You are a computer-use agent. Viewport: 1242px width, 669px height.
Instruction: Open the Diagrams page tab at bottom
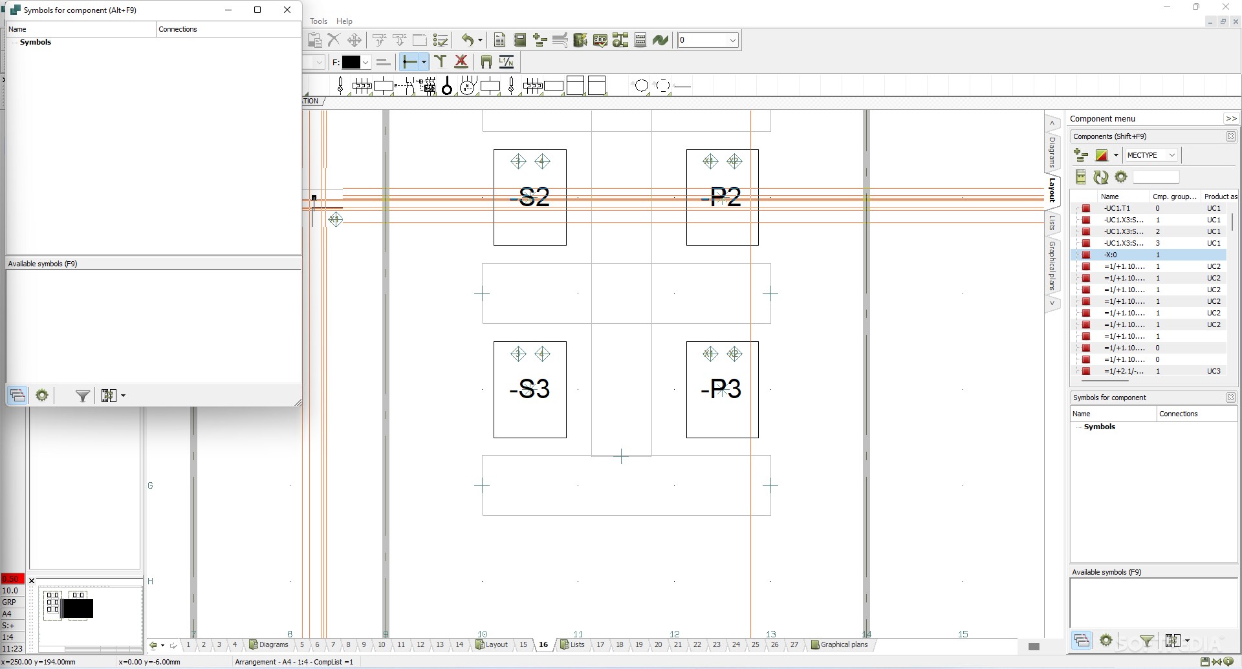click(x=268, y=644)
